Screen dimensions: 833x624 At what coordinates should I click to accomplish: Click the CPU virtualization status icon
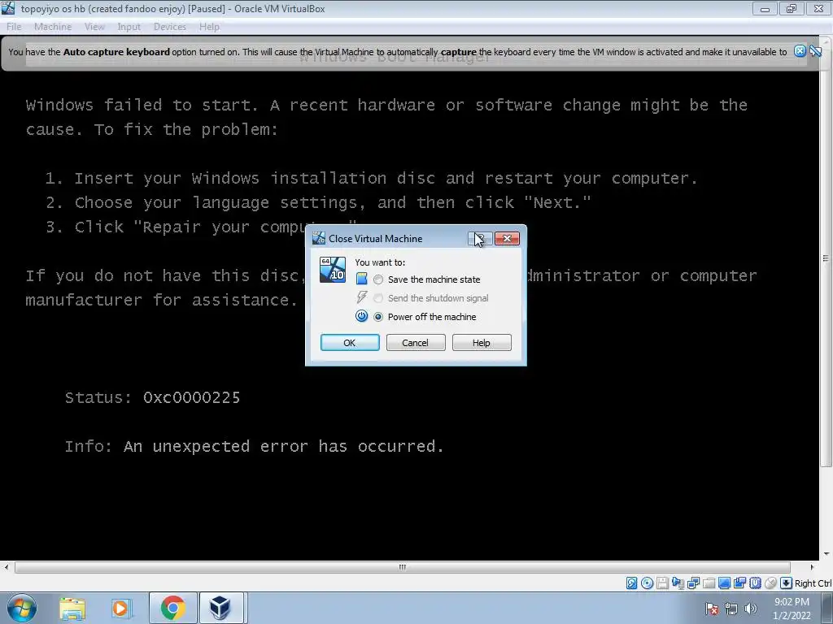coord(755,583)
